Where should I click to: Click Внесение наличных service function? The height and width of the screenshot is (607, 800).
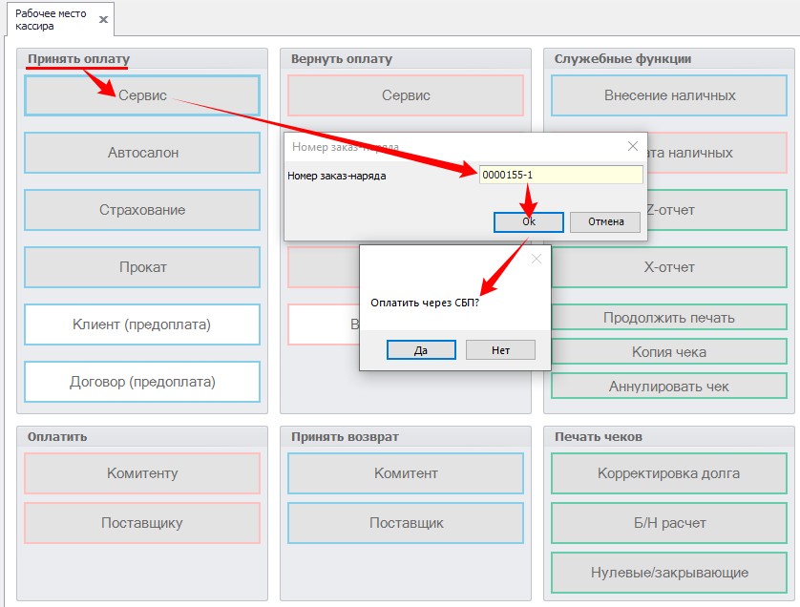[x=669, y=95]
